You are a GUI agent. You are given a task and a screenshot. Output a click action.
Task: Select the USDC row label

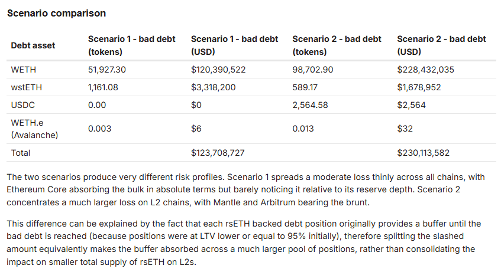23,105
